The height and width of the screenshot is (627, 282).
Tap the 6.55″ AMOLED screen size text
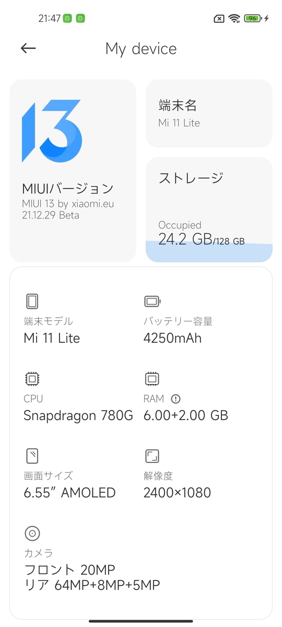pos(69,493)
